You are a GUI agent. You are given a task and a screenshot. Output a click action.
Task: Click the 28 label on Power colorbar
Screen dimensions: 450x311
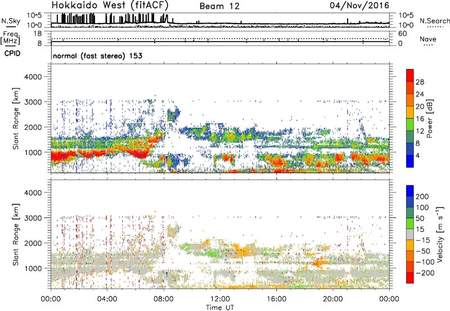coord(420,82)
